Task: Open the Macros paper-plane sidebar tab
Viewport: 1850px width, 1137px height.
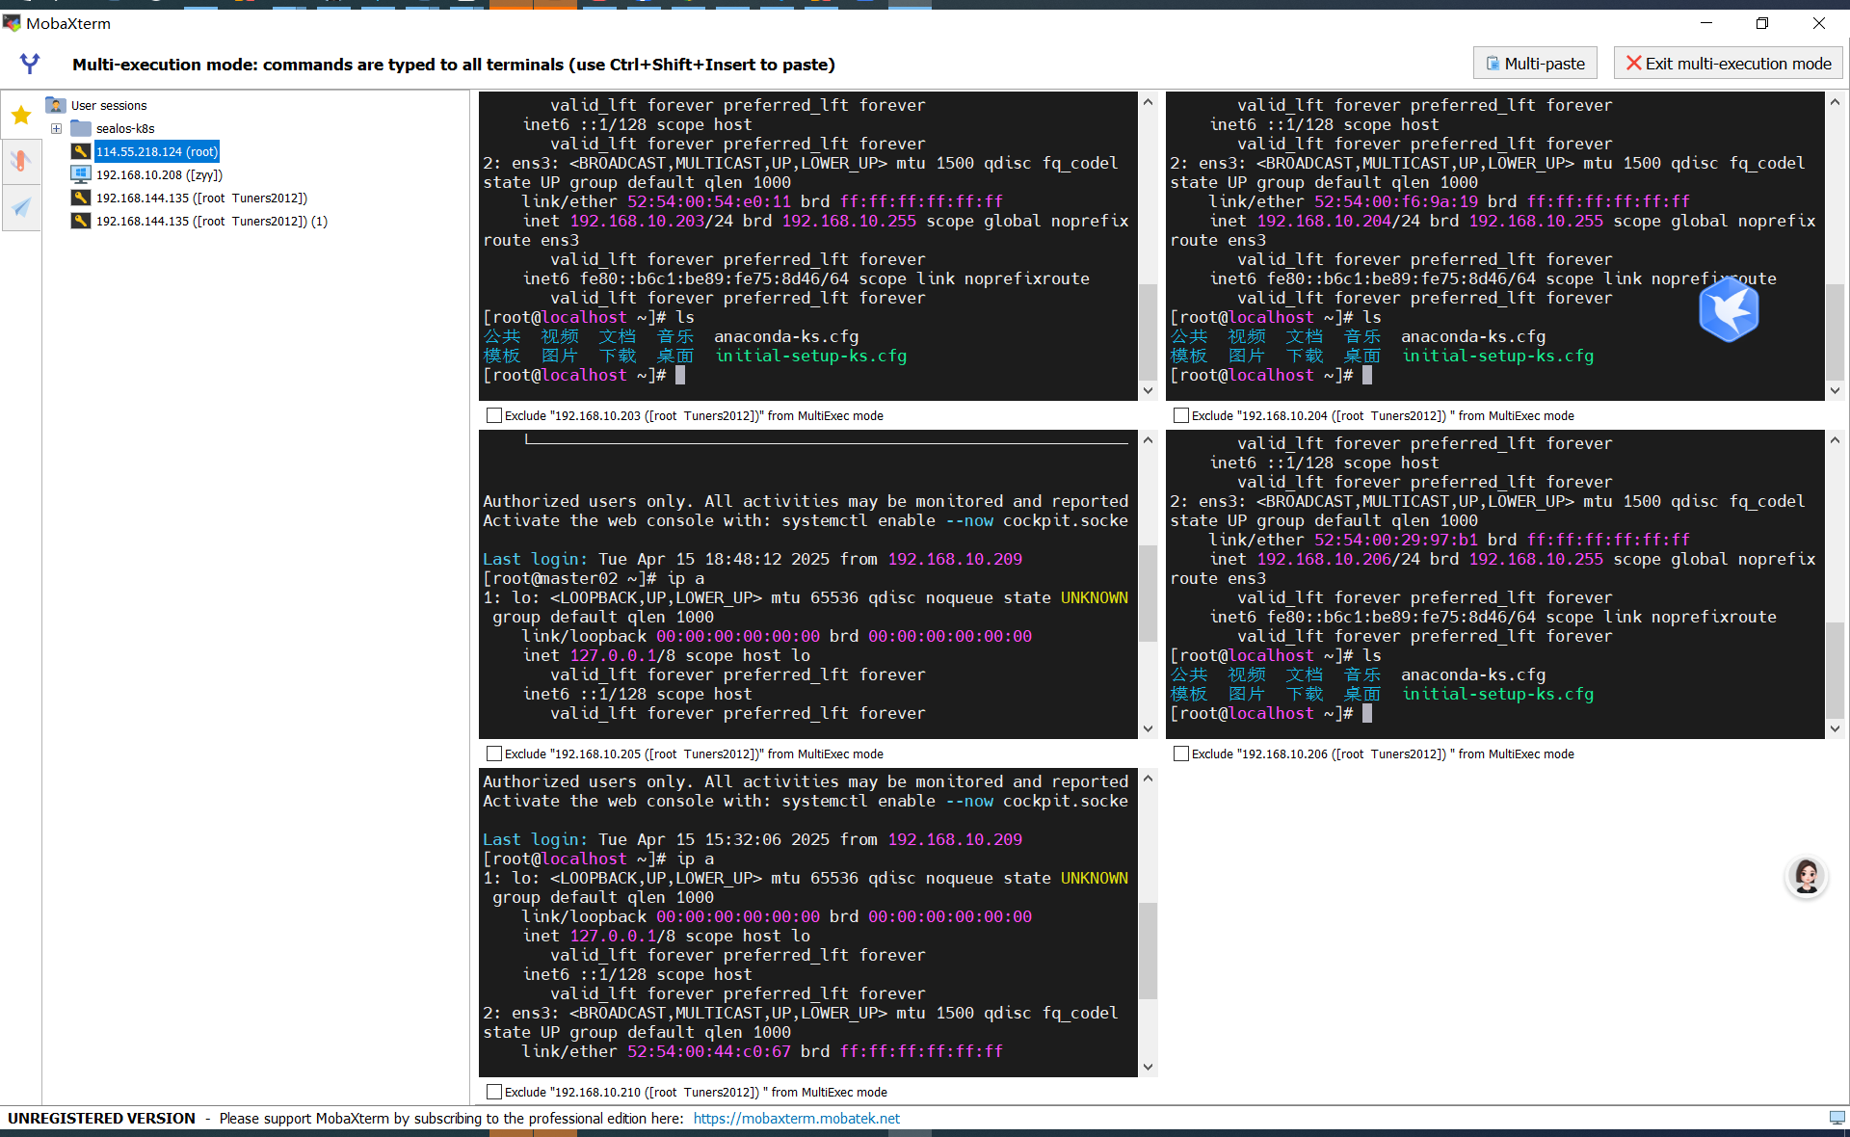Action: tap(21, 207)
